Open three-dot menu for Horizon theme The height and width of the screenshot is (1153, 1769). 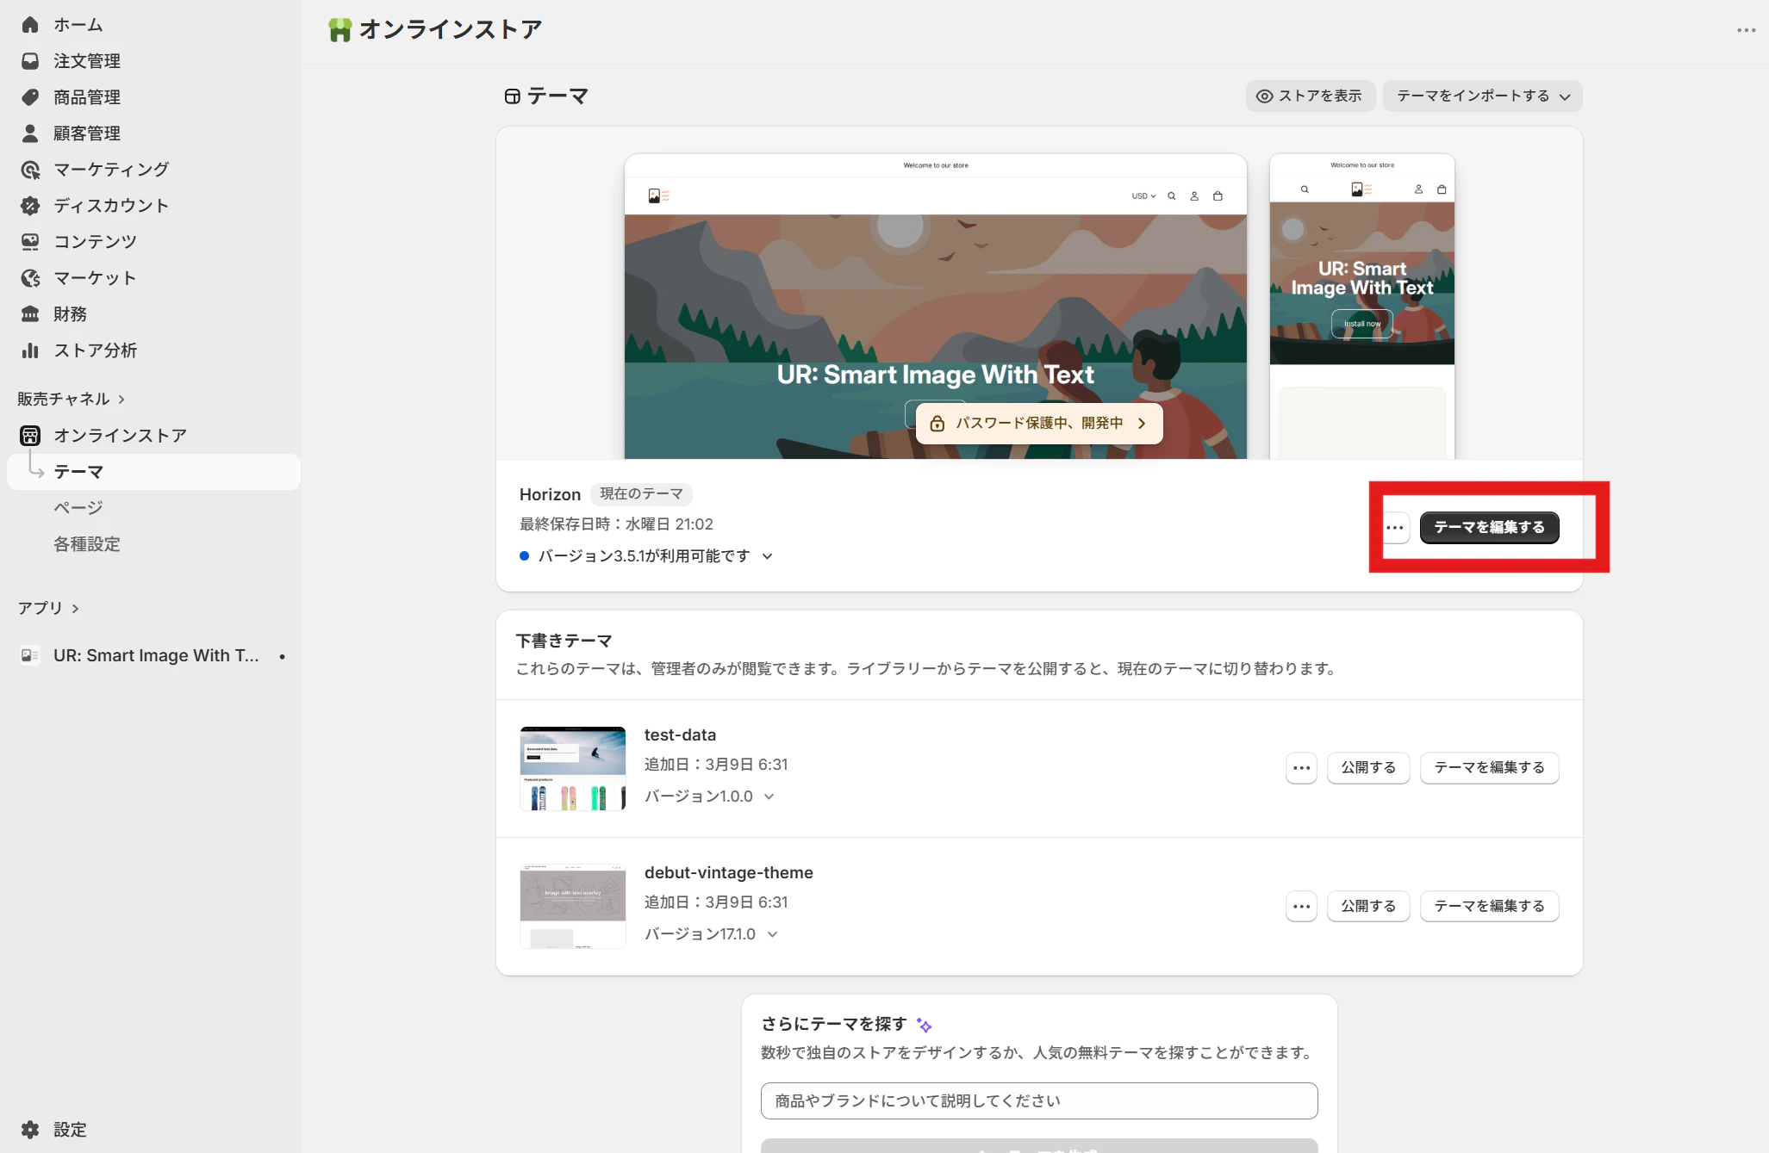[x=1395, y=528]
